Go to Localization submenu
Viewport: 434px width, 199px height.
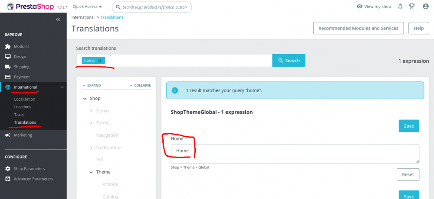(25, 99)
